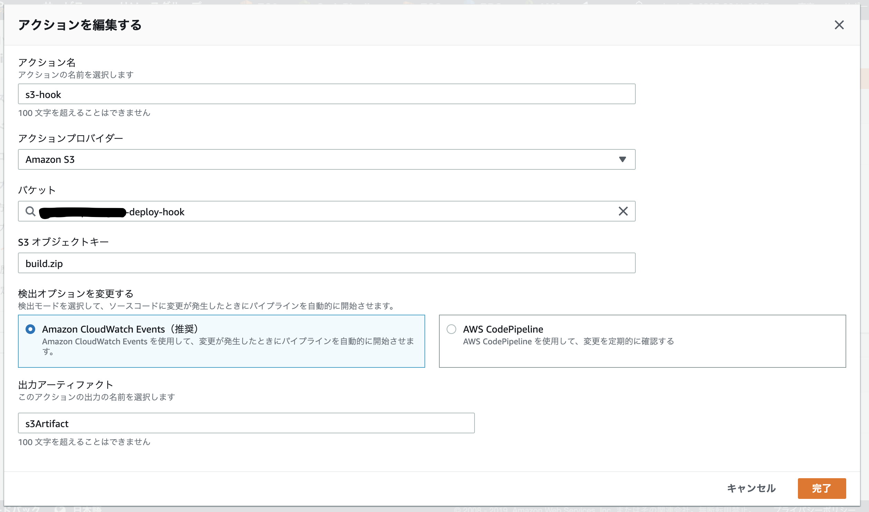Click the アクション名 field label

[x=47, y=62]
